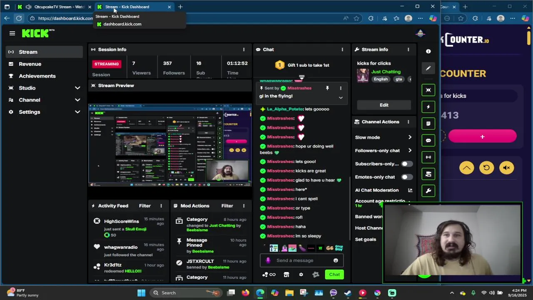Open pinned message three-dot options

click(x=341, y=88)
